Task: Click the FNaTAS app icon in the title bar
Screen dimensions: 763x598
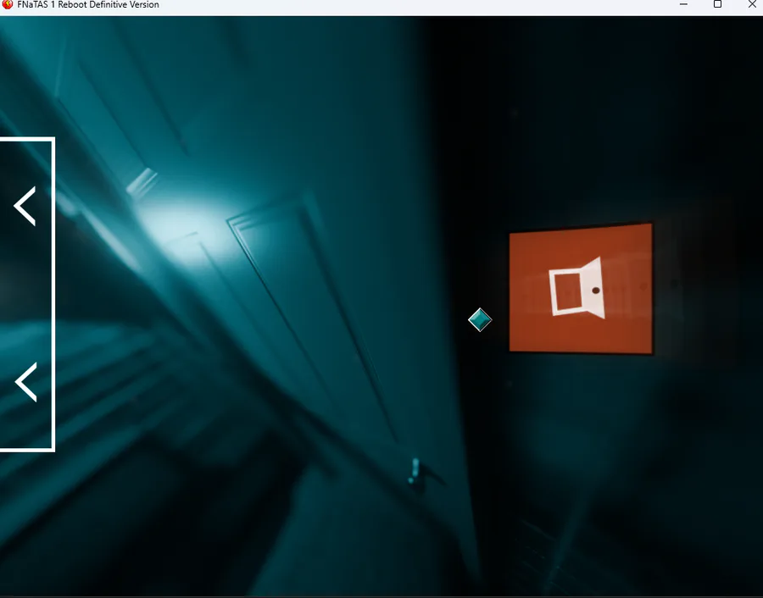Action: (7, 4)
